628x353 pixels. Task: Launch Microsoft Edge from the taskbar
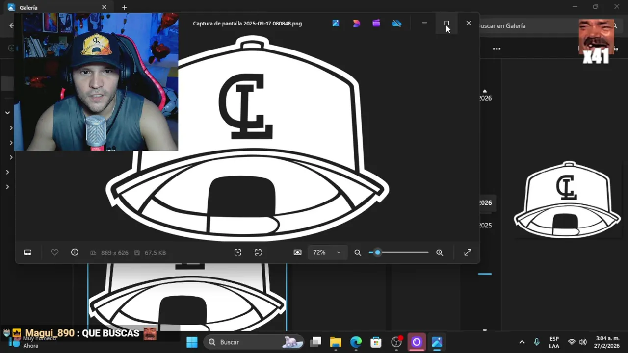(x=356, y=342)
